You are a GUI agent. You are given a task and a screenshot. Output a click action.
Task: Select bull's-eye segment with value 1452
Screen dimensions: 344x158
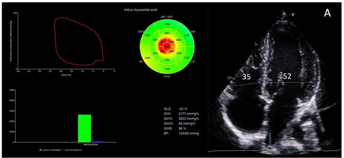(x=167, y=24)
